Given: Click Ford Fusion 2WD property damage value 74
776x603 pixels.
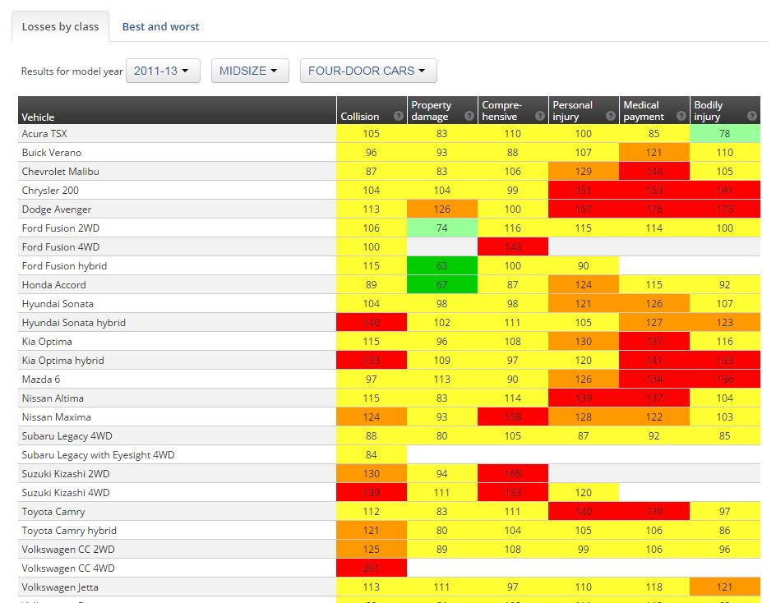Looking at the screenshot, I should (x=442, y=228).
